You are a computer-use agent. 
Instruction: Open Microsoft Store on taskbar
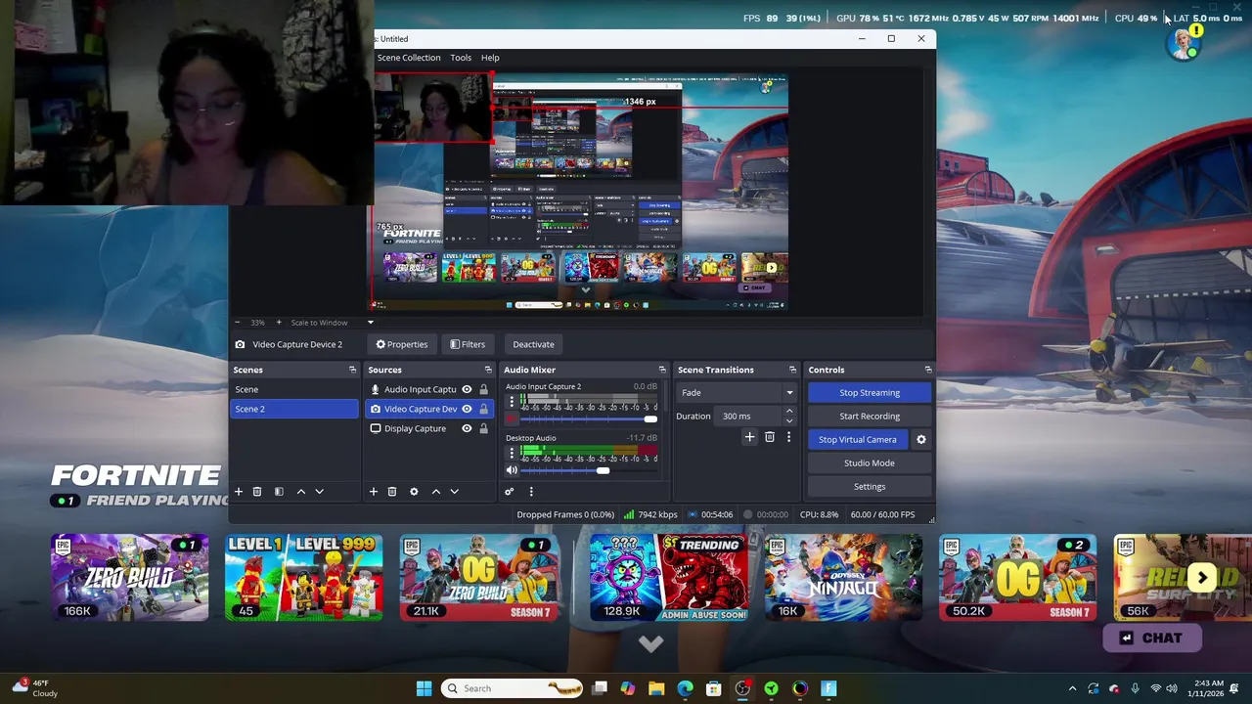[714, 688]
